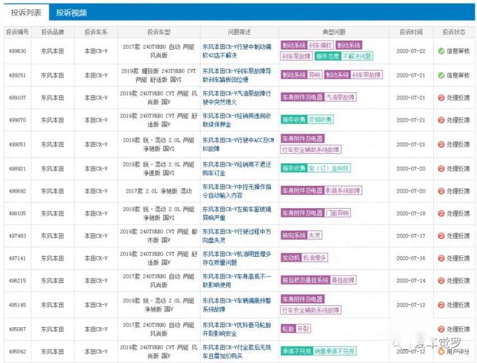This screenshot has height=363, width=477.
Task: Click red 处理反馈 status icon for complaint 495067
Action: pos(441,329)
